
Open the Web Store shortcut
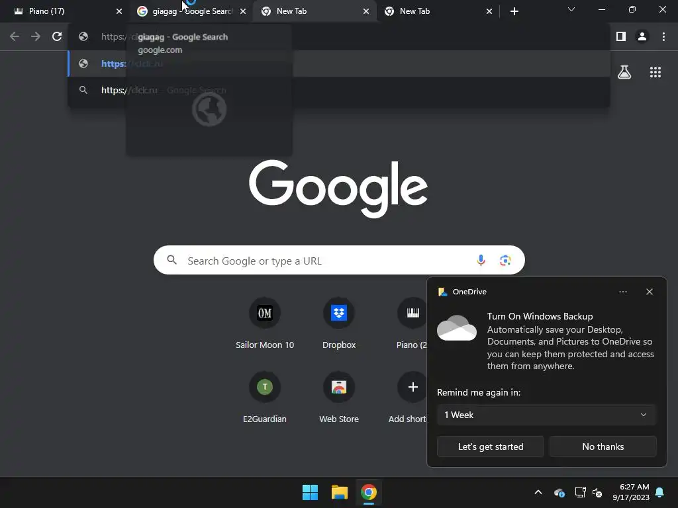(x=339, y=397)
